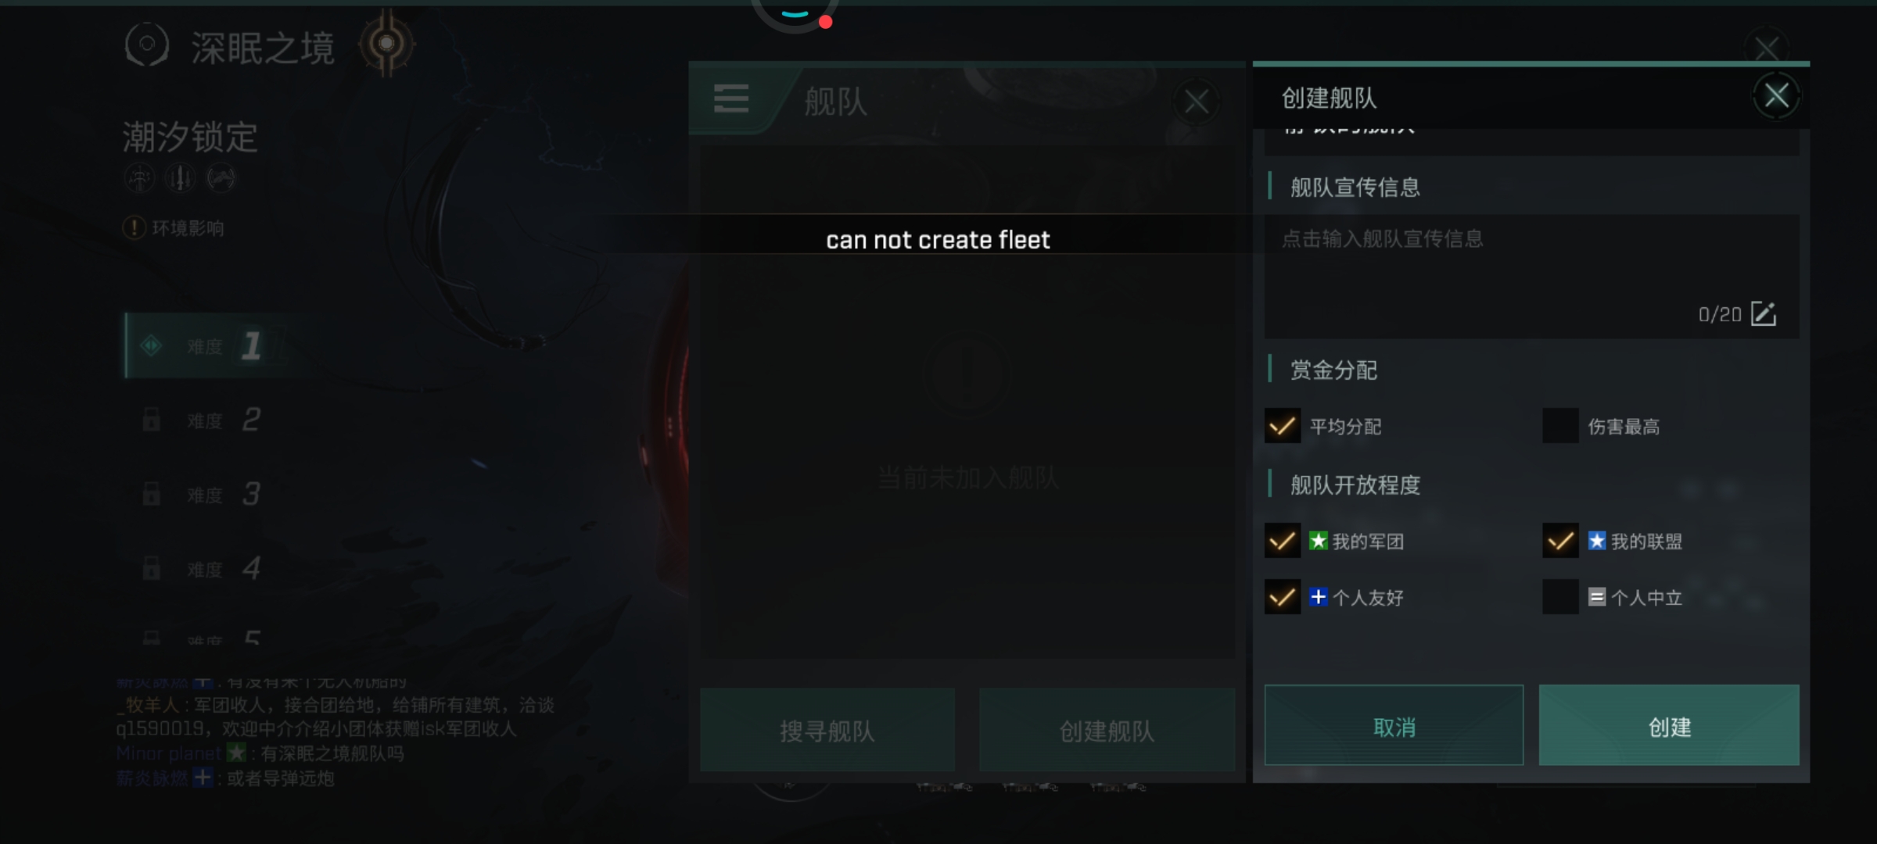The height and width of the screenshot is (844, 1877).
Task: Open the fleet panel hamburger menu icon
Action: tap(731, 98)
